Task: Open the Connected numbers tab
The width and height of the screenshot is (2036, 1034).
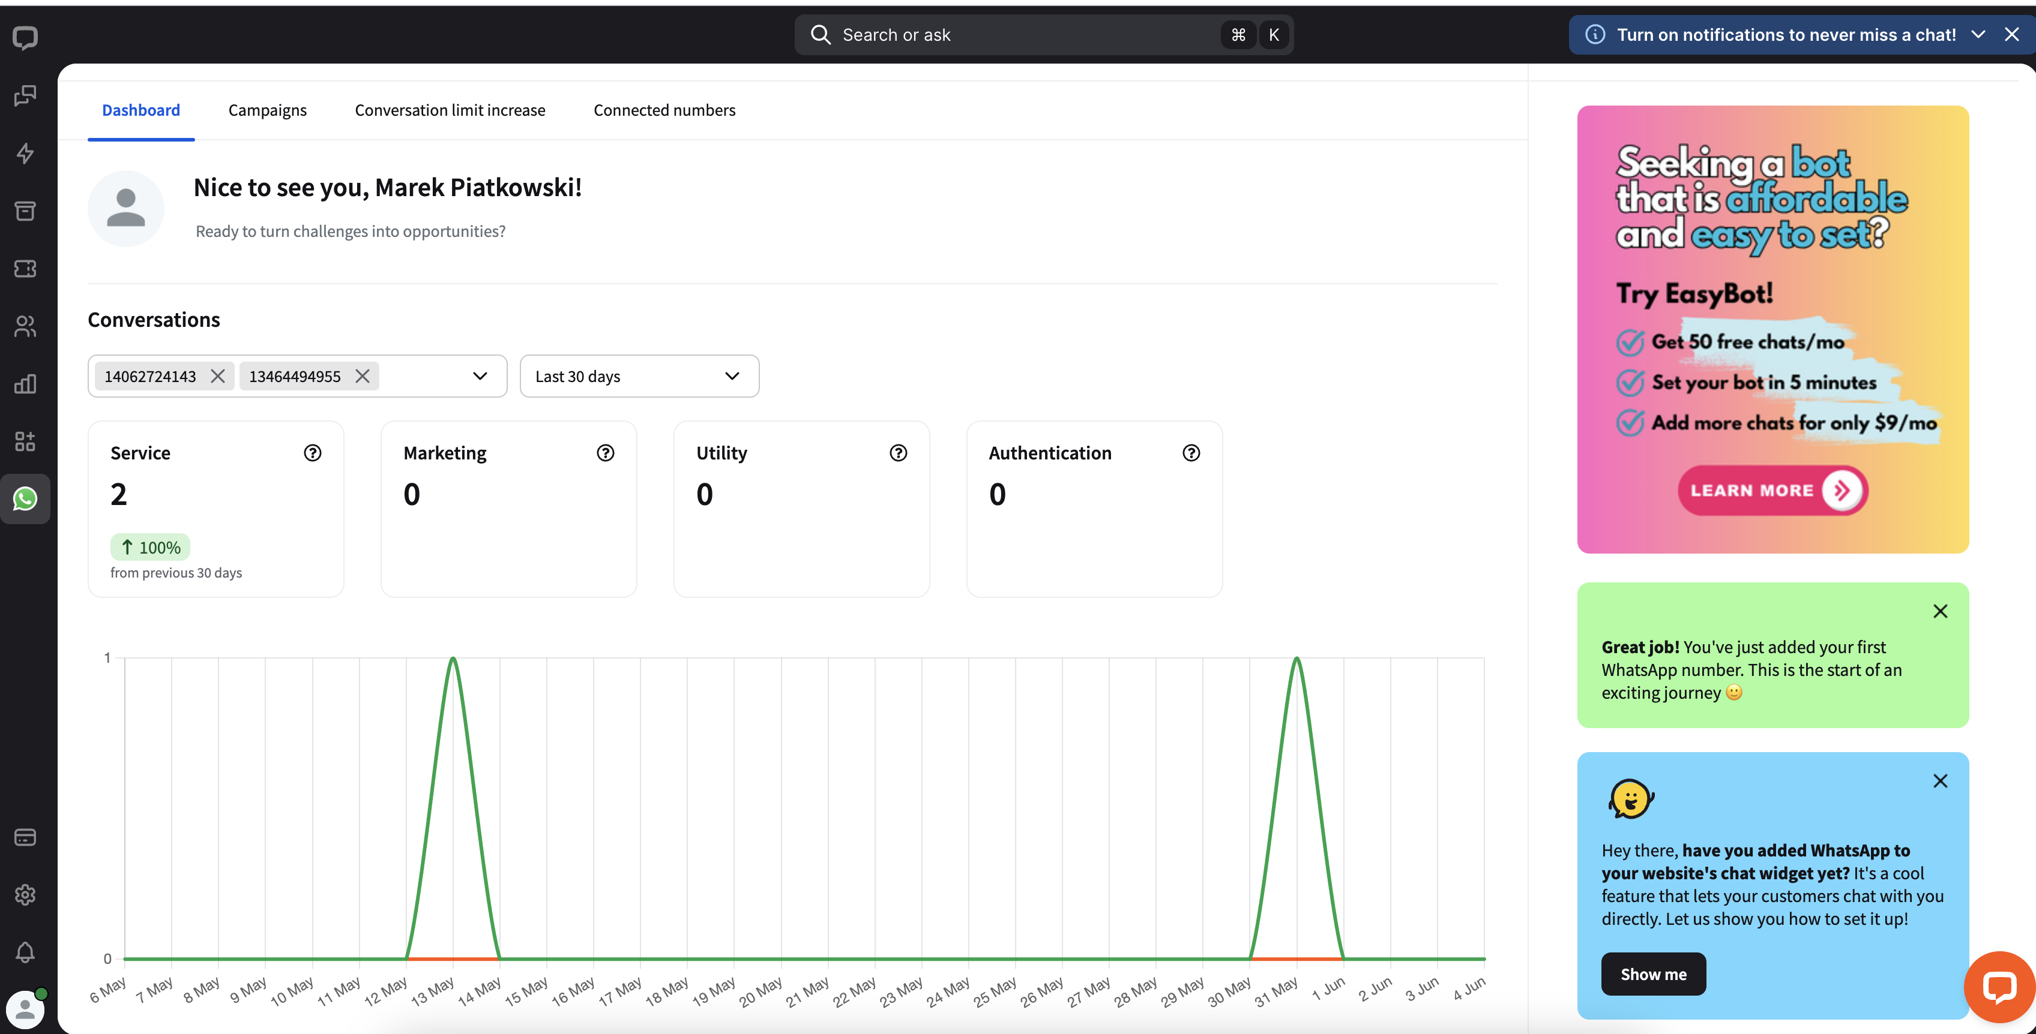Action: point(664,110)
